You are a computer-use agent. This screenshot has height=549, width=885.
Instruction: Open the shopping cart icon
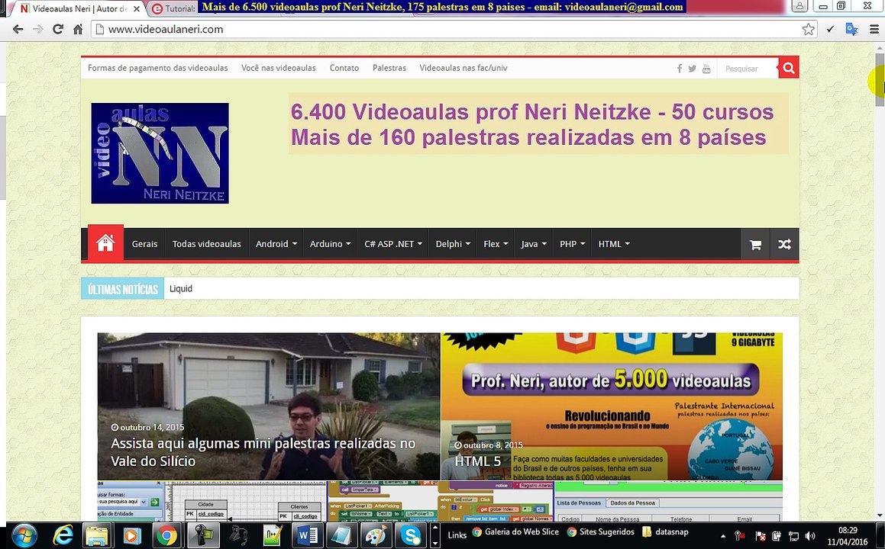coord(755,244)
